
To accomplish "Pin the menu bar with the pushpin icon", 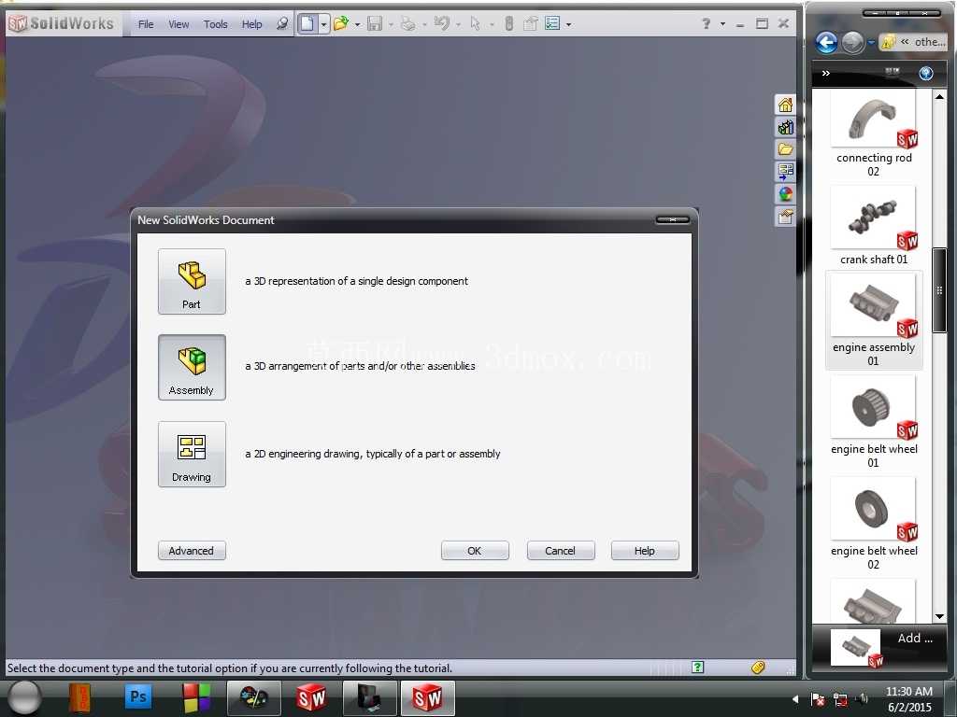I will click(282, 23).
